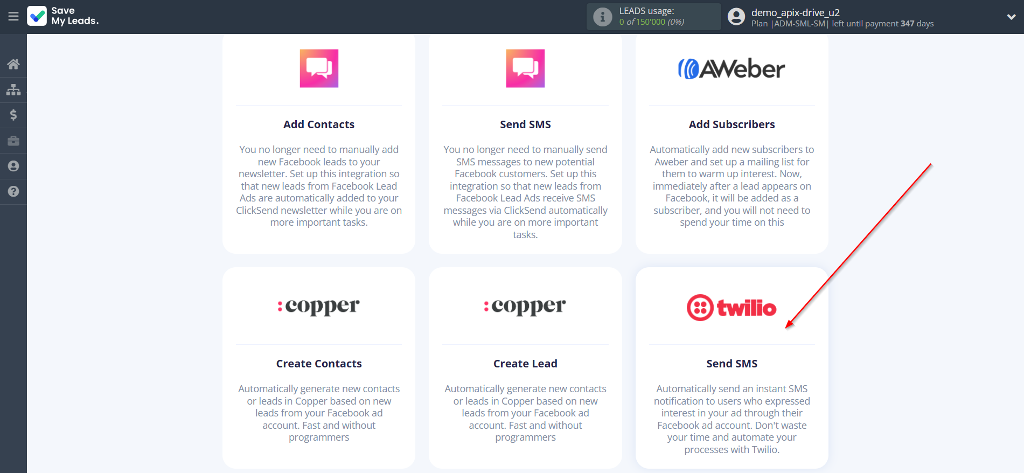Click the demo_apix-drive_u2 account name
This screenshot has width=1024, height=473.
[x=795, y=12]
